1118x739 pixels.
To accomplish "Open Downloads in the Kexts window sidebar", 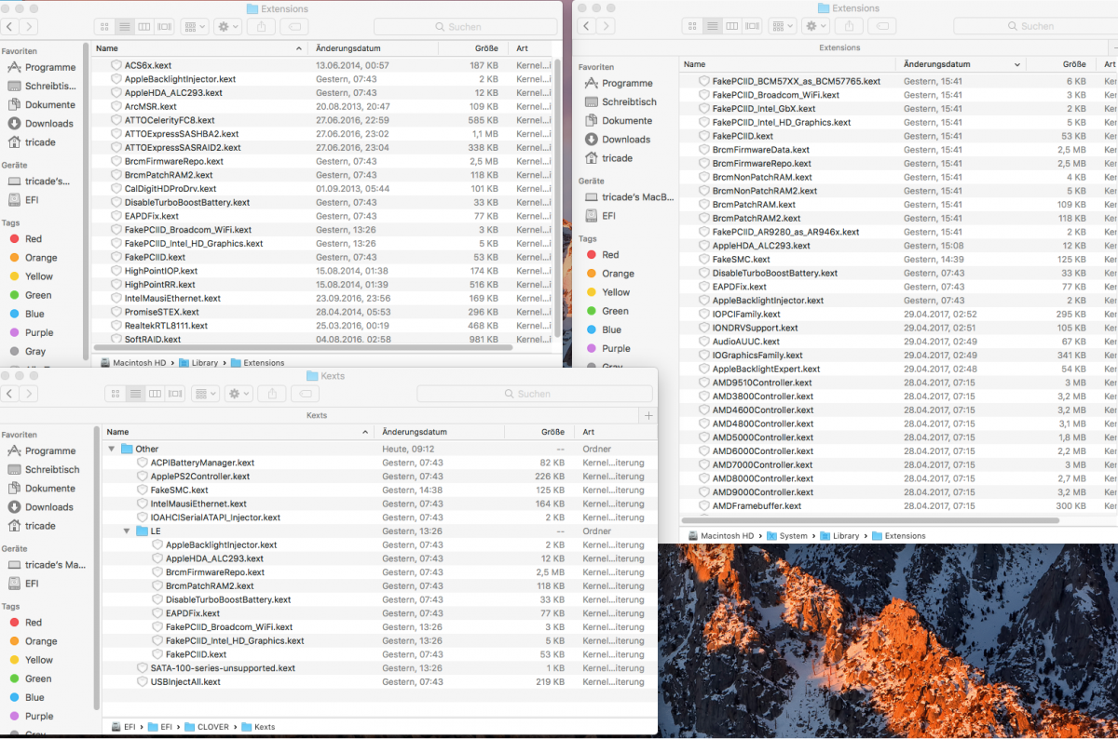I will coord(48,507).
